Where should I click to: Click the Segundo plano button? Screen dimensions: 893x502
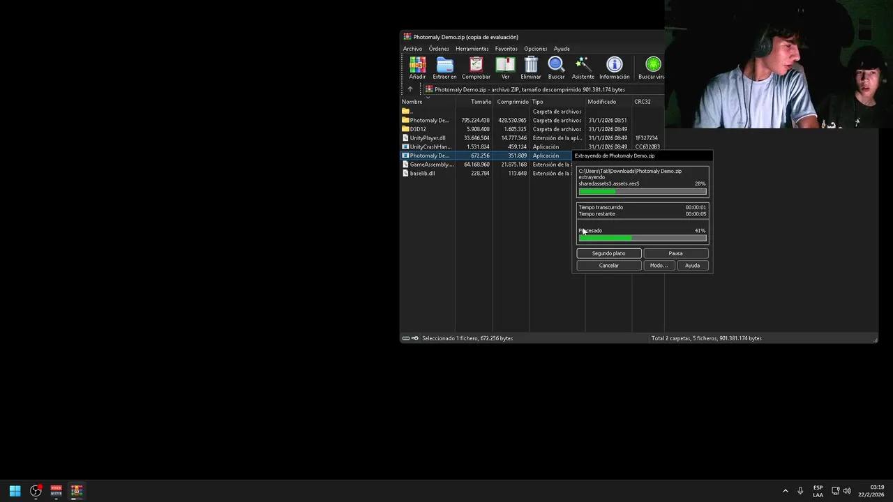tap(609, 254)
